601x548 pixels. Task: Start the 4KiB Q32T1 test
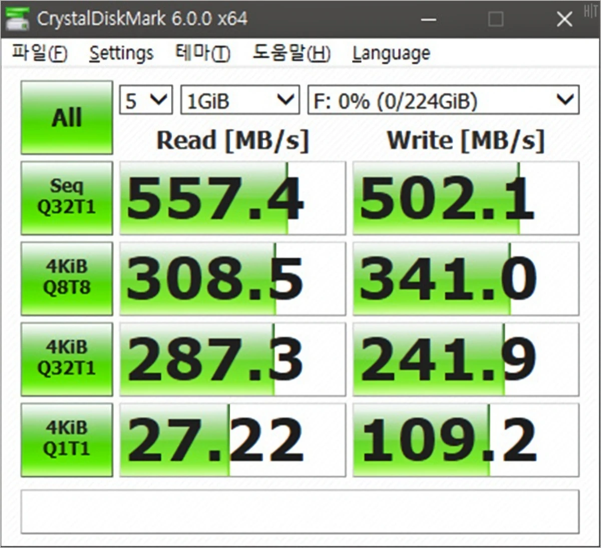pos(67,359)
